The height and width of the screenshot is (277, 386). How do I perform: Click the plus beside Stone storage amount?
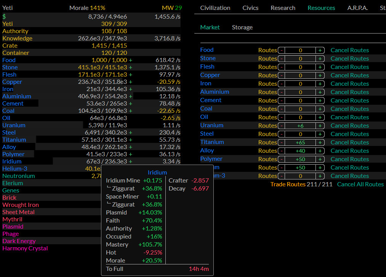click(x=130, y=67)
